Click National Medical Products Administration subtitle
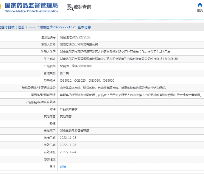 (x=31, y=11)
